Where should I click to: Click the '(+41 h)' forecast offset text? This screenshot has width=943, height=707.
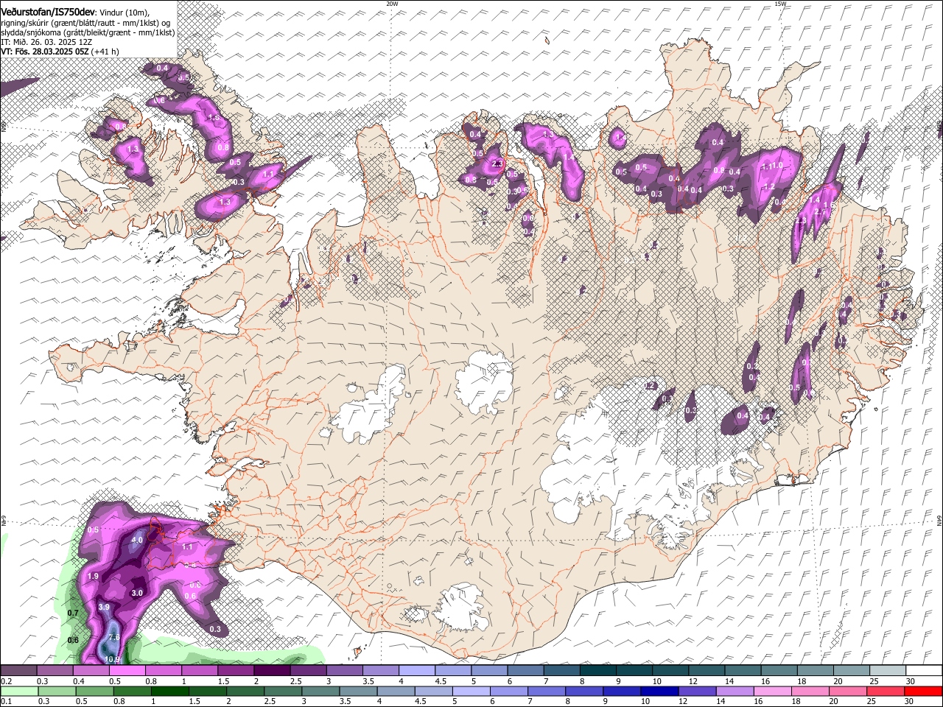106,52
